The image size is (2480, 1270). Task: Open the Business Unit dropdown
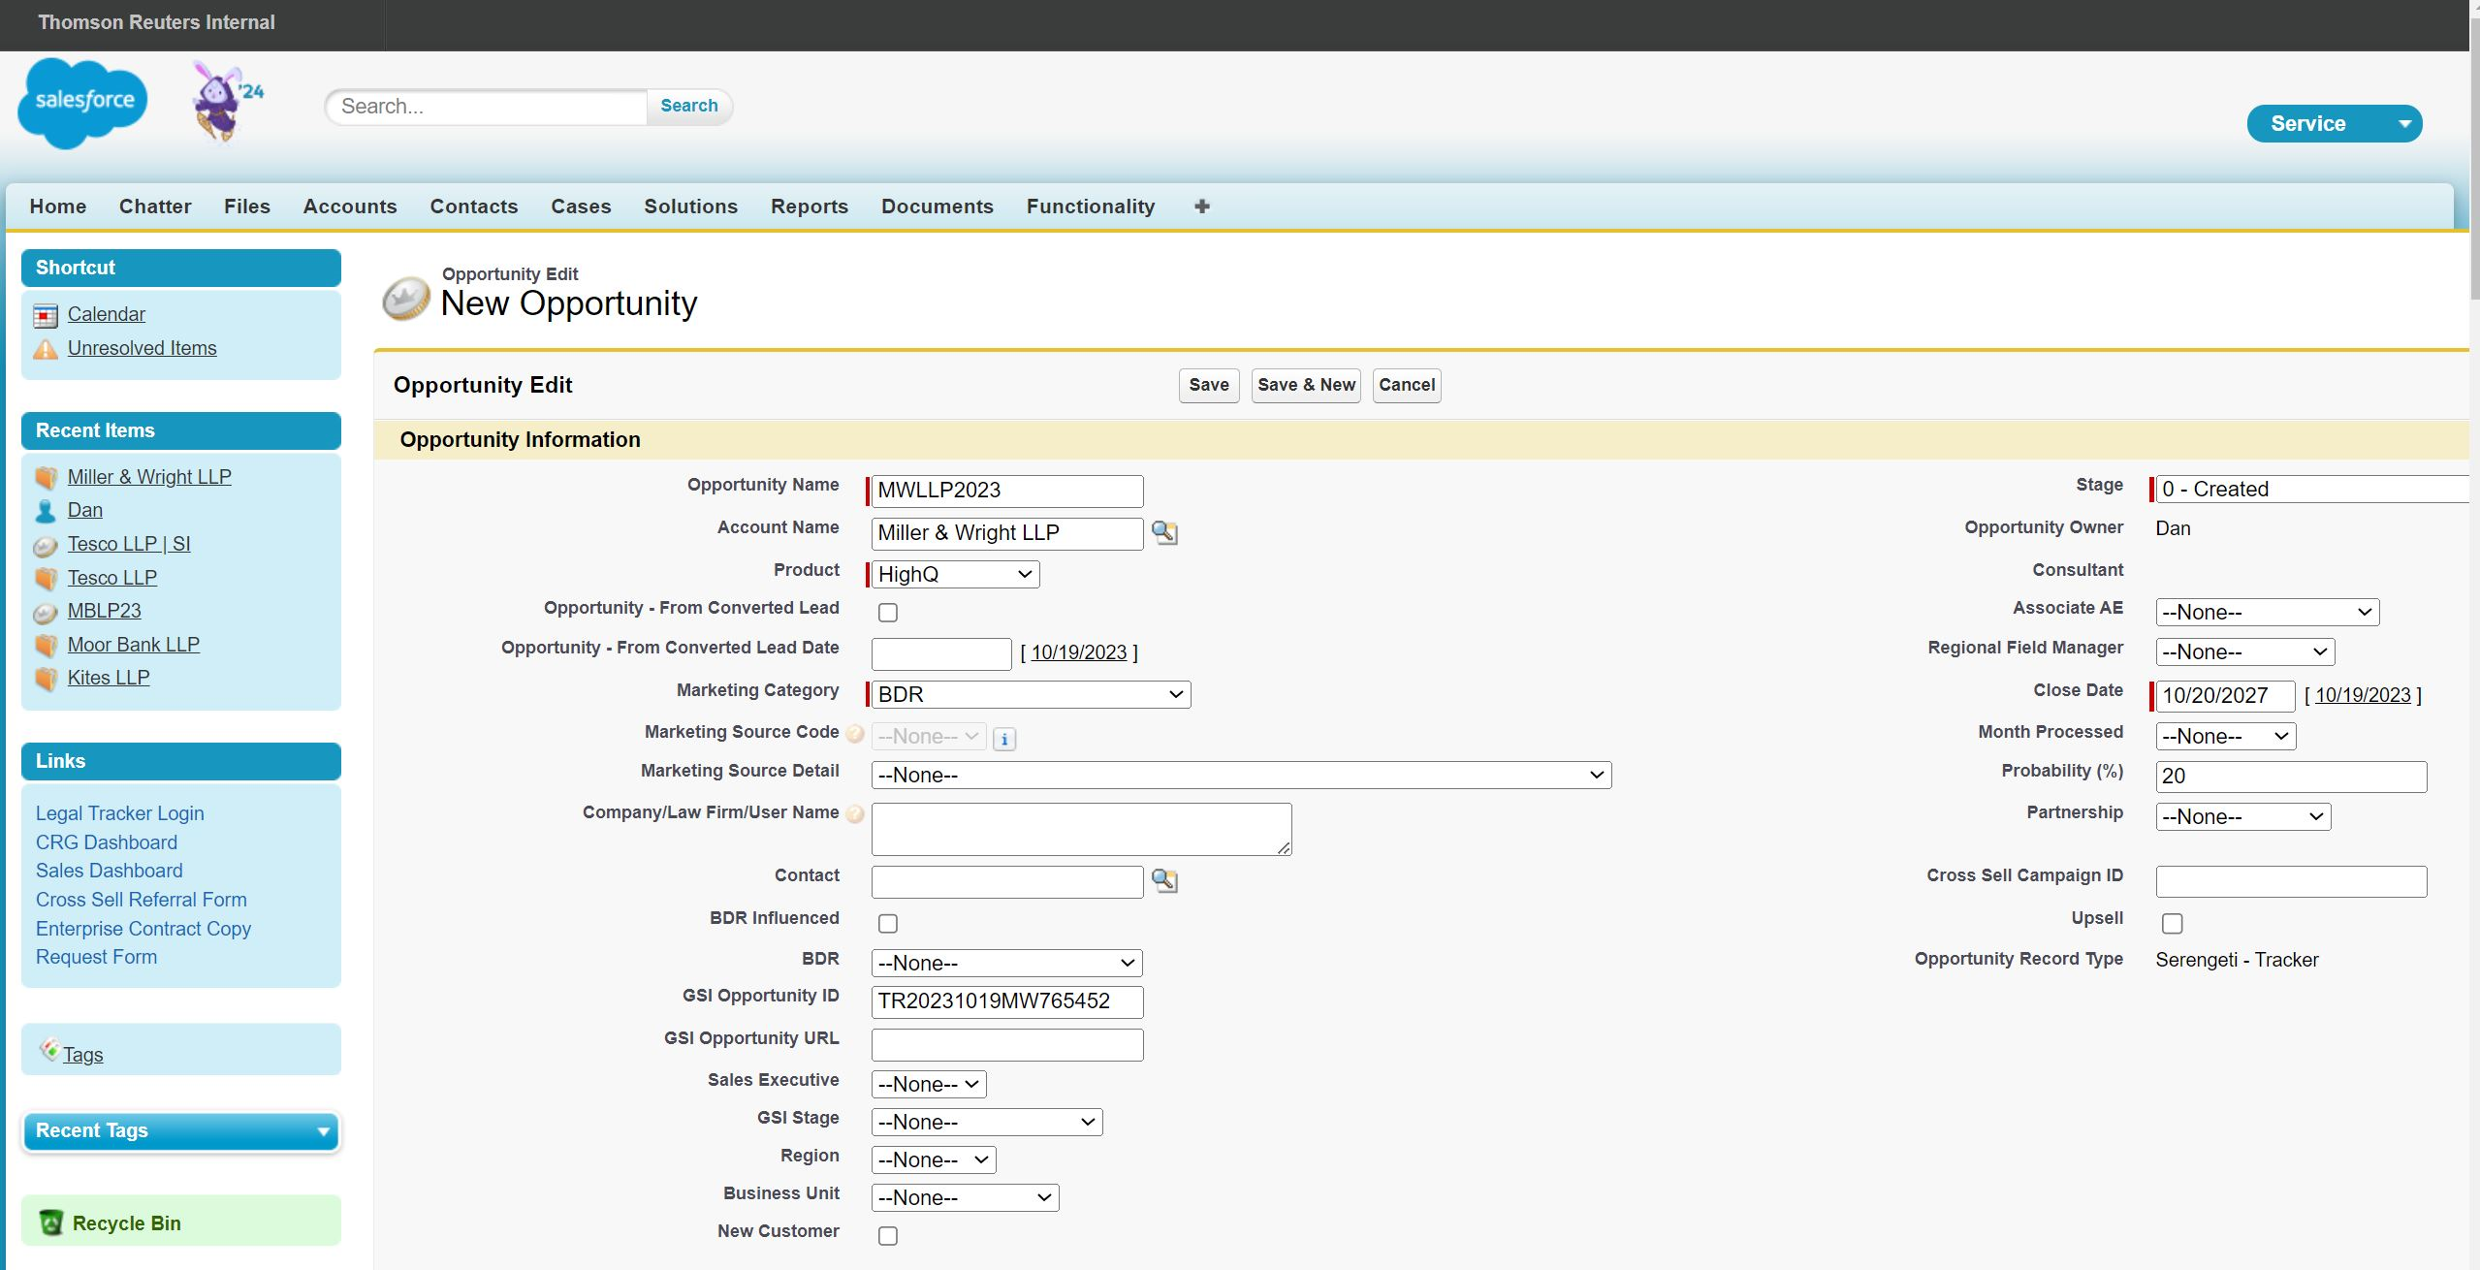pos(966,1198)
